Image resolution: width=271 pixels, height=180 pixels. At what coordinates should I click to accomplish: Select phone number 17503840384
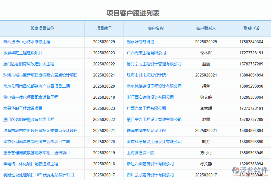point(251,42)
